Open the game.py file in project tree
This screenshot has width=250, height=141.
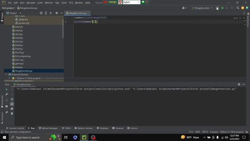(19, 63)
